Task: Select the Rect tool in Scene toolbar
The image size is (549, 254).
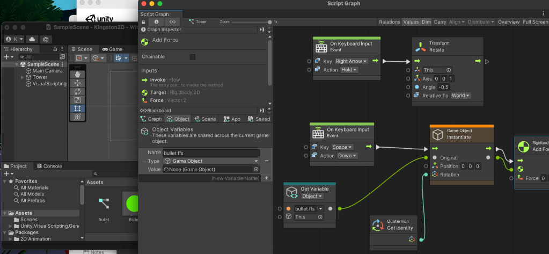Action: click(77, 108)
